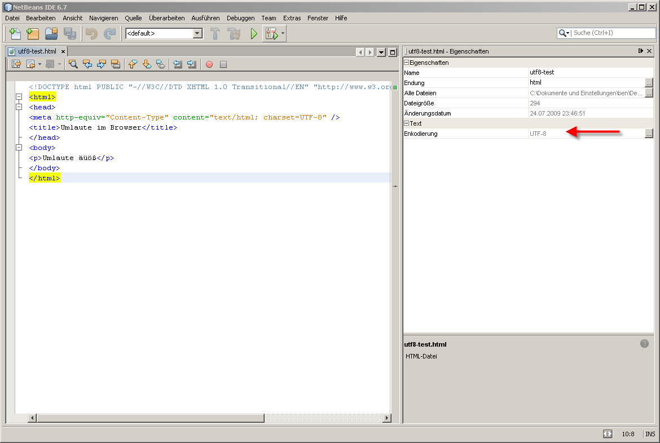This screenshot has width=660, height=443.
Task: Open the Datei menu
Action: tap(12, 18)
